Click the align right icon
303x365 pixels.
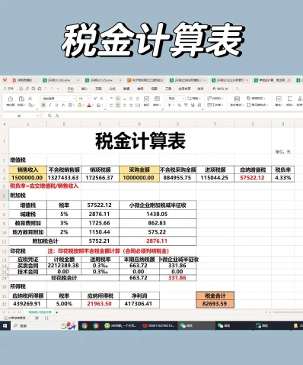[125, 105]
